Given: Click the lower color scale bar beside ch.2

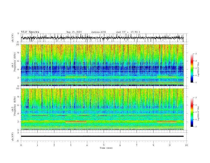Looking at the screenshot, I should [192, 112].
